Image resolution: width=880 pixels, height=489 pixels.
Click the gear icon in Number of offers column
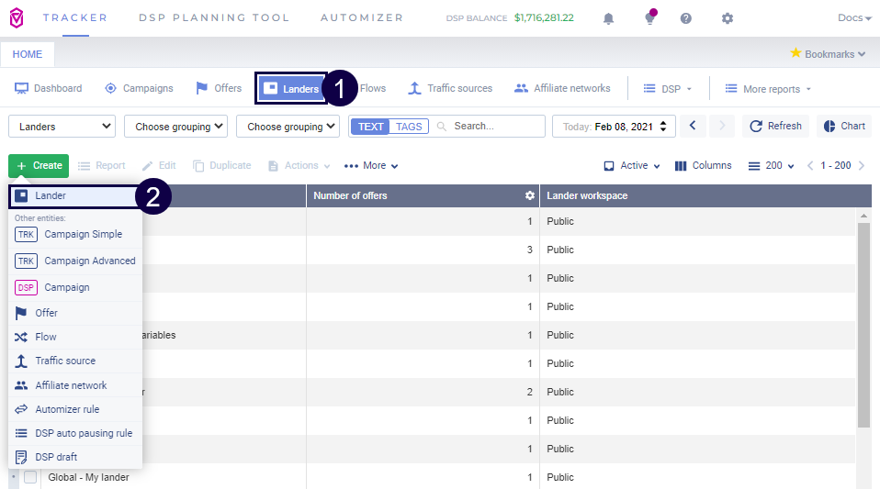[529, 195]
